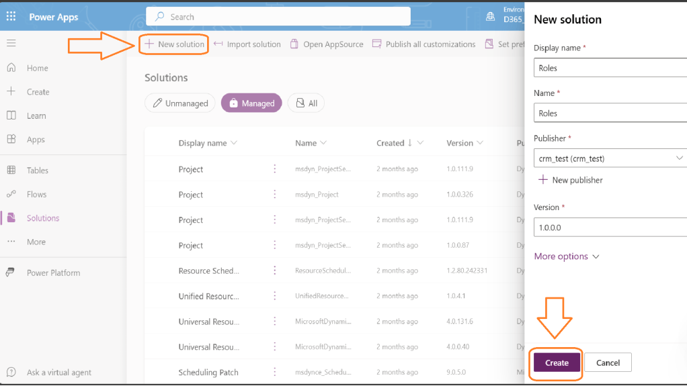The image size is (687, 386).
Task: Open options for Project 1.0.0.87 row
Action: 275,245
